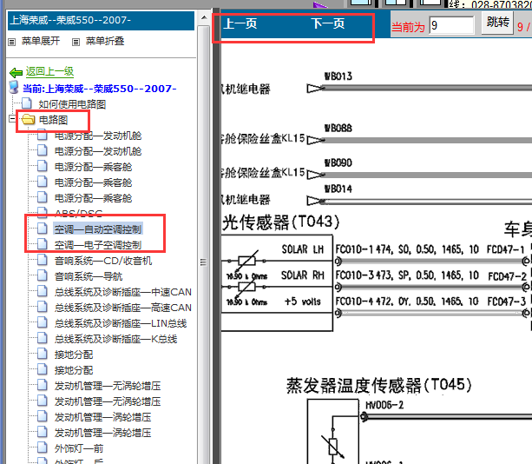Click the 光传感器(T043) heading in diagram

point(281,222)
